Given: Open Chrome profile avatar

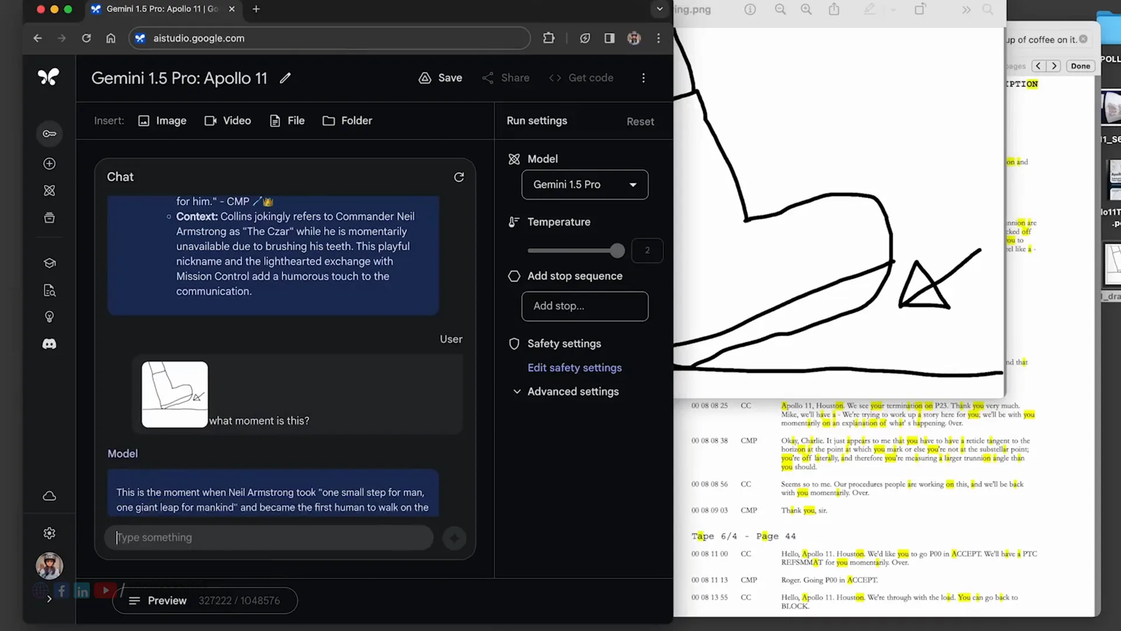Looking at the screenshot, I should coord(634,38).
